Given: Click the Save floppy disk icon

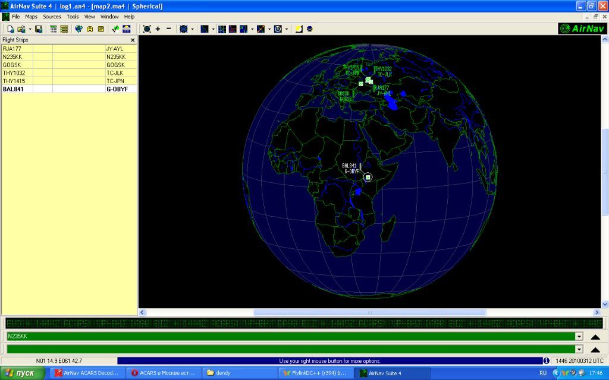Looking at the screenshot, I should (x=39, y=29).
